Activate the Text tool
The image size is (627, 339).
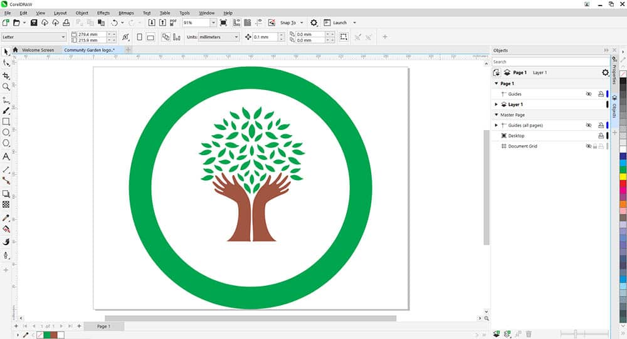(x=6, y=156)
